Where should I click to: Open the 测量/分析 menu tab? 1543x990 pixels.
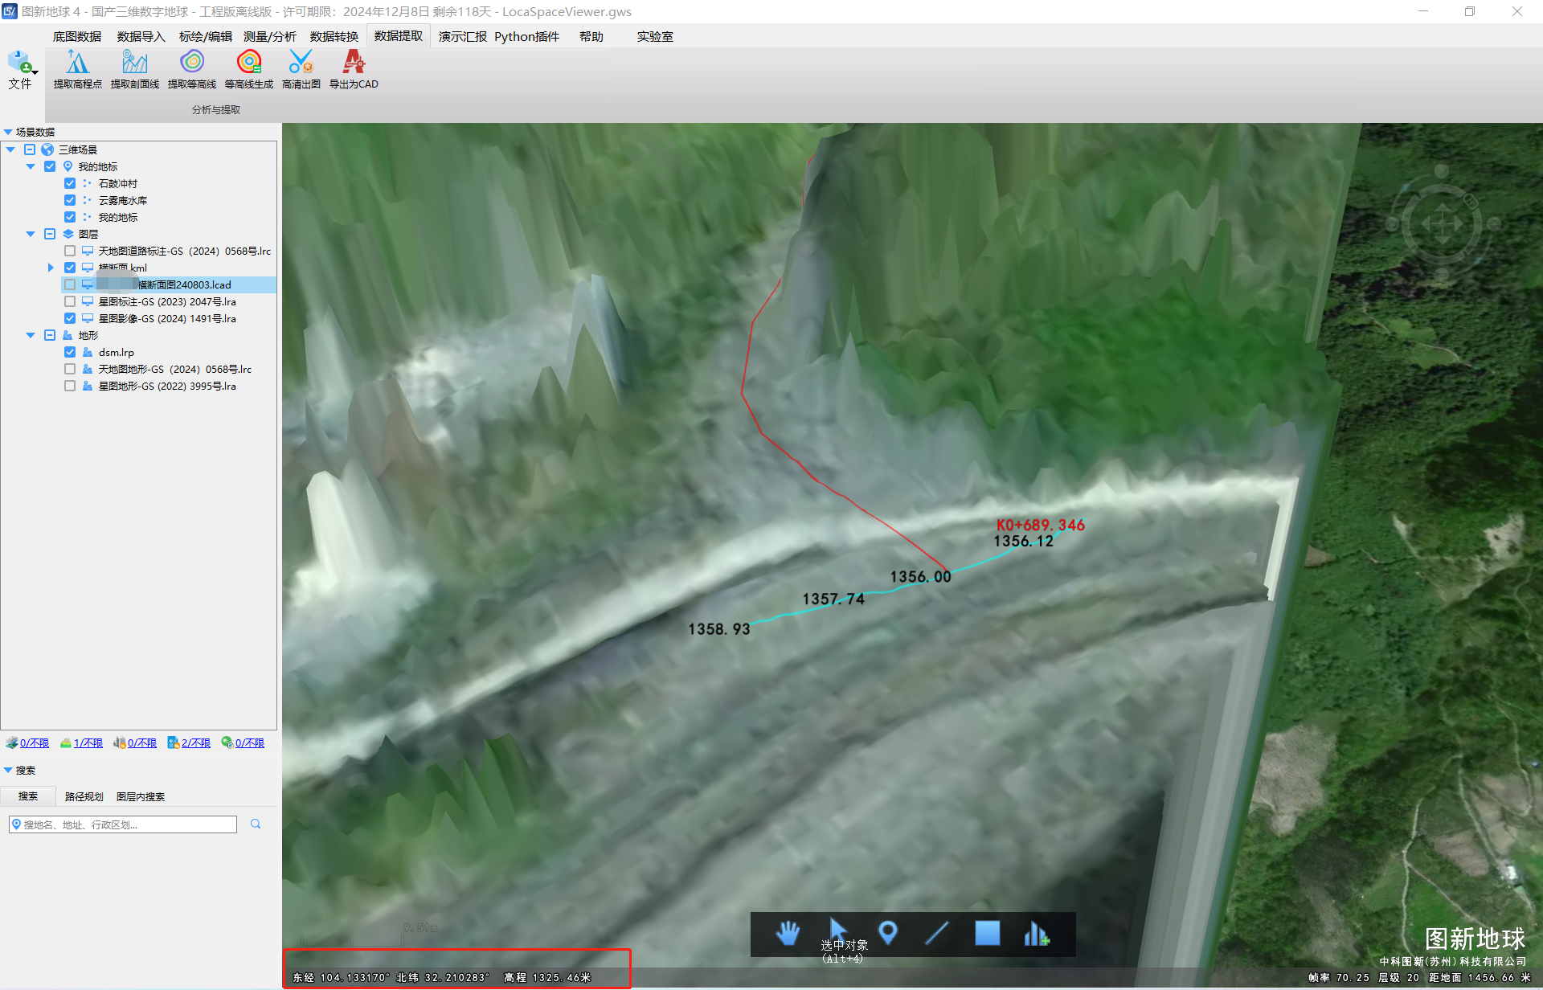coord(269,36)
